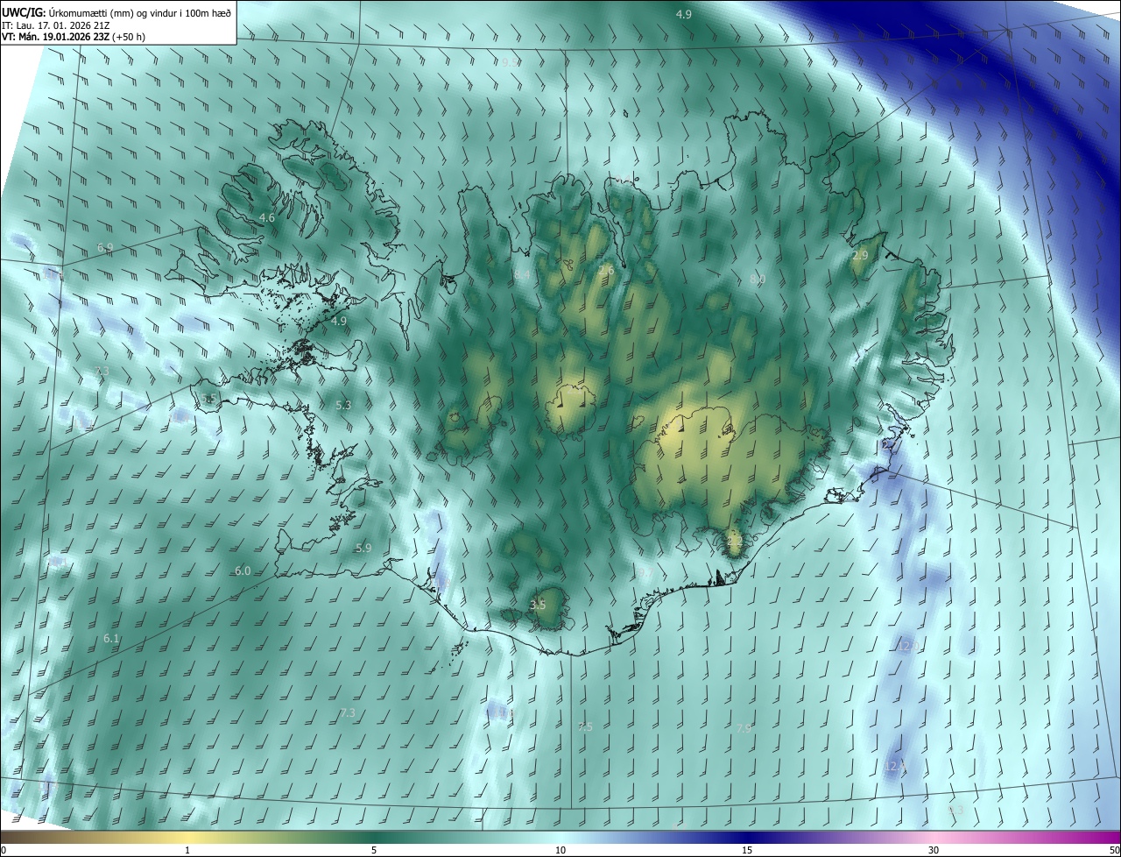The width and height of the screenshot is (1121, 857).
Task: Click the 50 tick label on the scale
Action: click(x=1114, y=850)
